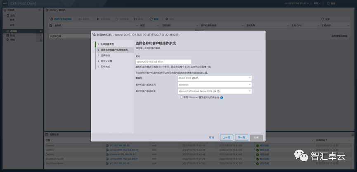Click the 刷新 refresh label in toolbar
The height and width of the screenshot is (172, 357).
point(156,19)
